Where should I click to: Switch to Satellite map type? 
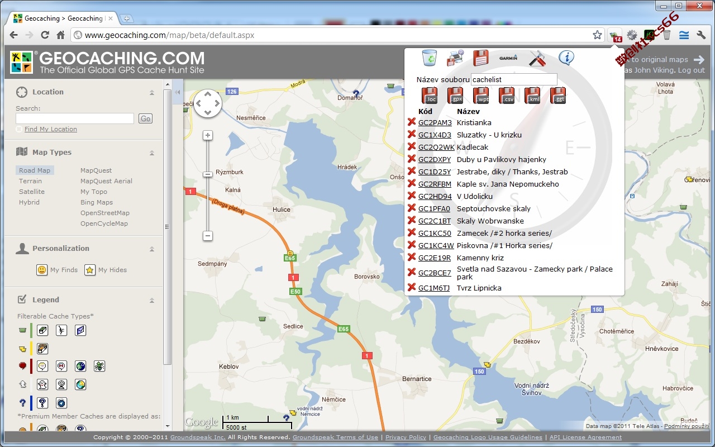(x=32, y=192)
